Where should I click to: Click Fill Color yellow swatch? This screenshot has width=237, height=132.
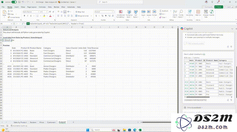point(44,16)
